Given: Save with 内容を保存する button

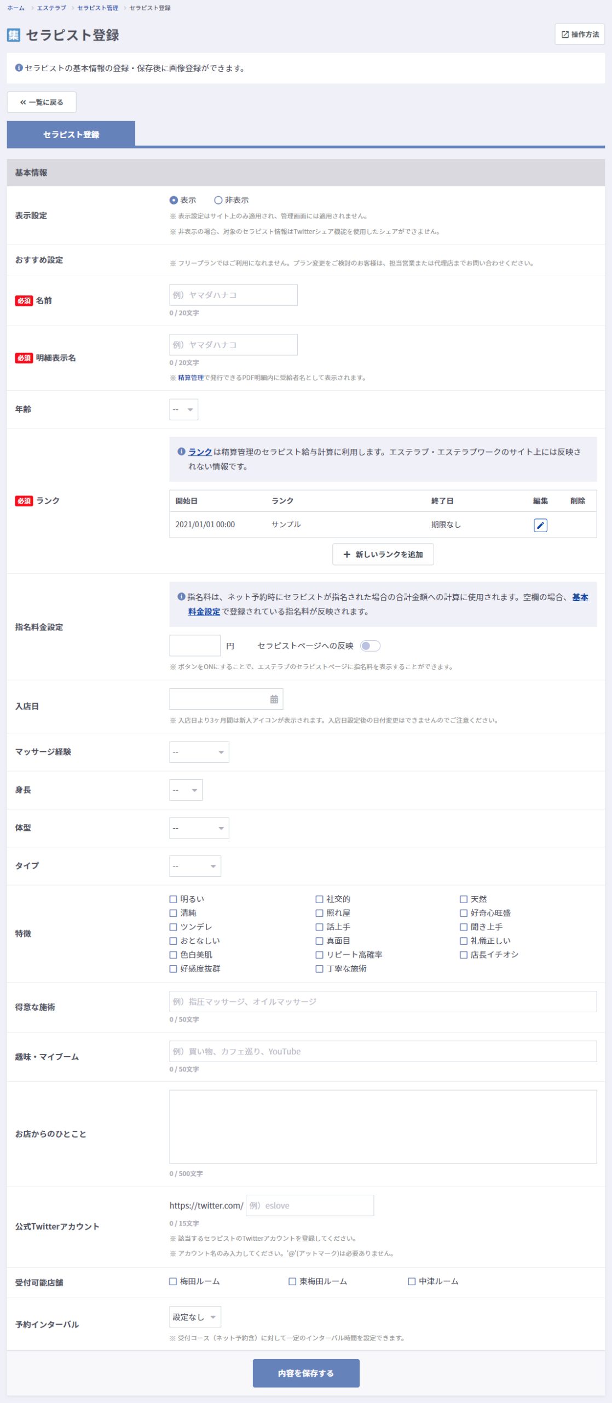Looking at the screenshot, I should coord(305,1373).
